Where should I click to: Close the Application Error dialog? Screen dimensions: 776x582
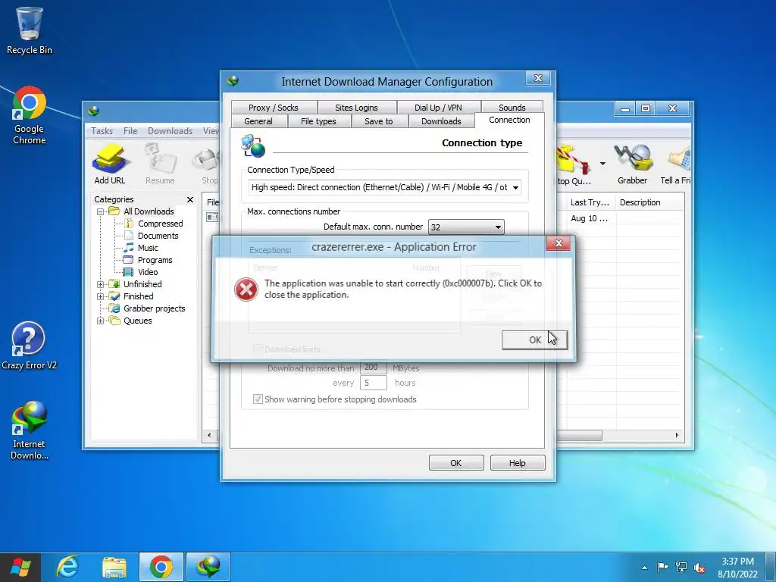(559, 243)
